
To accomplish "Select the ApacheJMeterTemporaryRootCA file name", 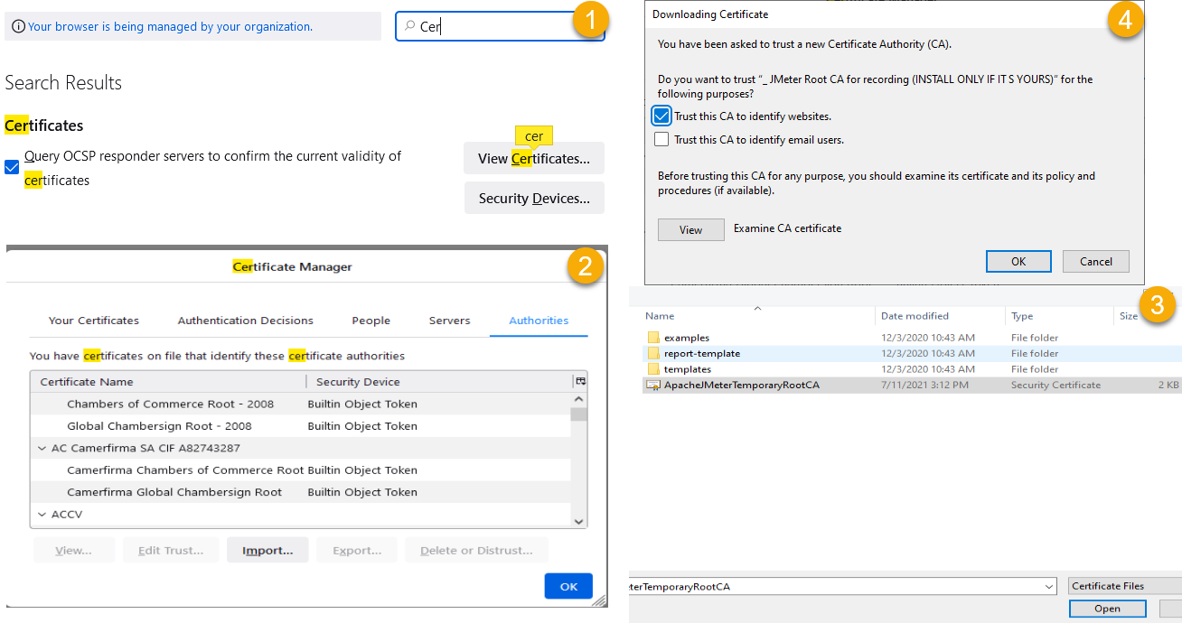I will tap(742, 385).
